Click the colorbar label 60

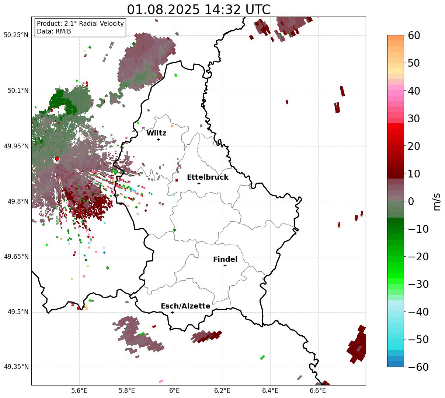[413, 35]
